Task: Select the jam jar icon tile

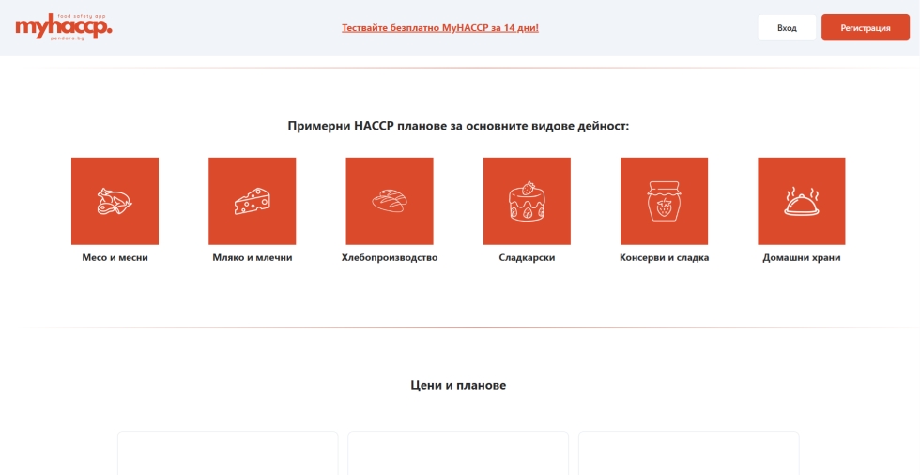Action: [x=664, y=201]
